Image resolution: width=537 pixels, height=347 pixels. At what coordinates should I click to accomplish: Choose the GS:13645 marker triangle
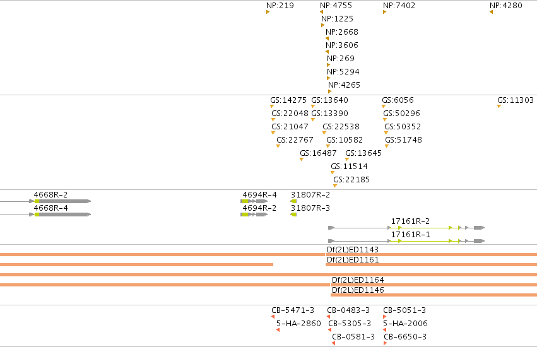pyautogui.click(x=347, y=160)
